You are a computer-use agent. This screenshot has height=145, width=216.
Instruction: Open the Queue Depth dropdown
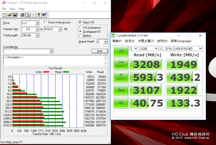coord(105,42)
